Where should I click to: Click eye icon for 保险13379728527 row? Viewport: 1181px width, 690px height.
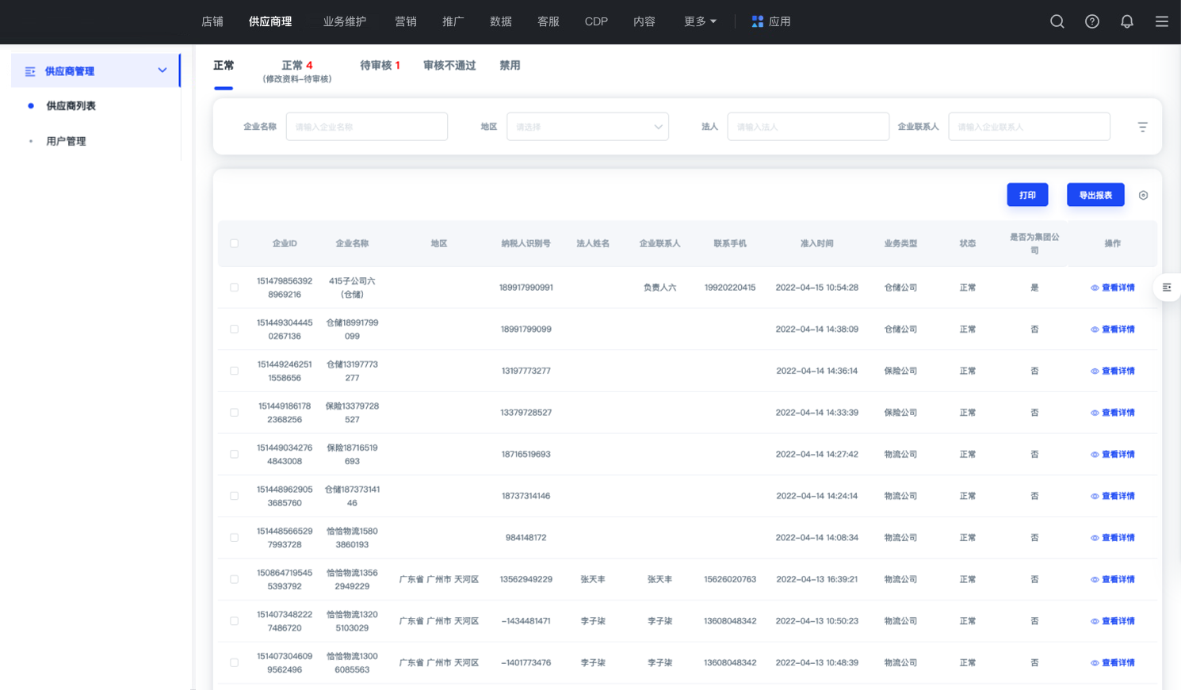point(1094,413)
